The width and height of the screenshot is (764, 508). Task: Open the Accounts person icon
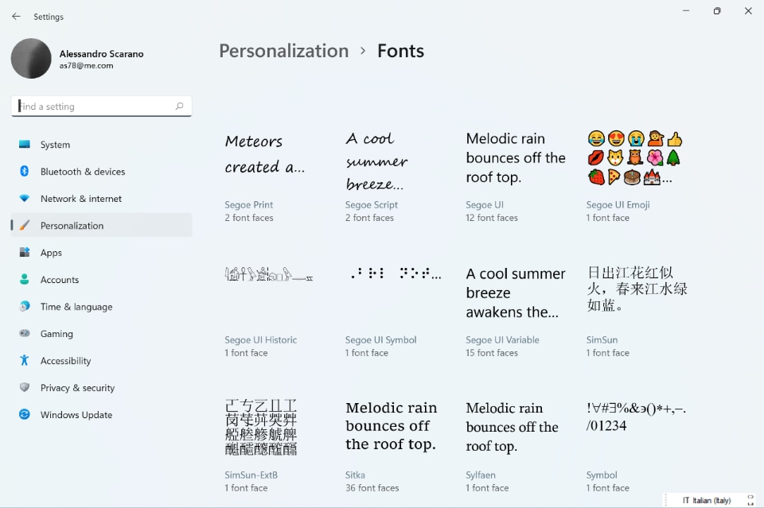[25, 280]
